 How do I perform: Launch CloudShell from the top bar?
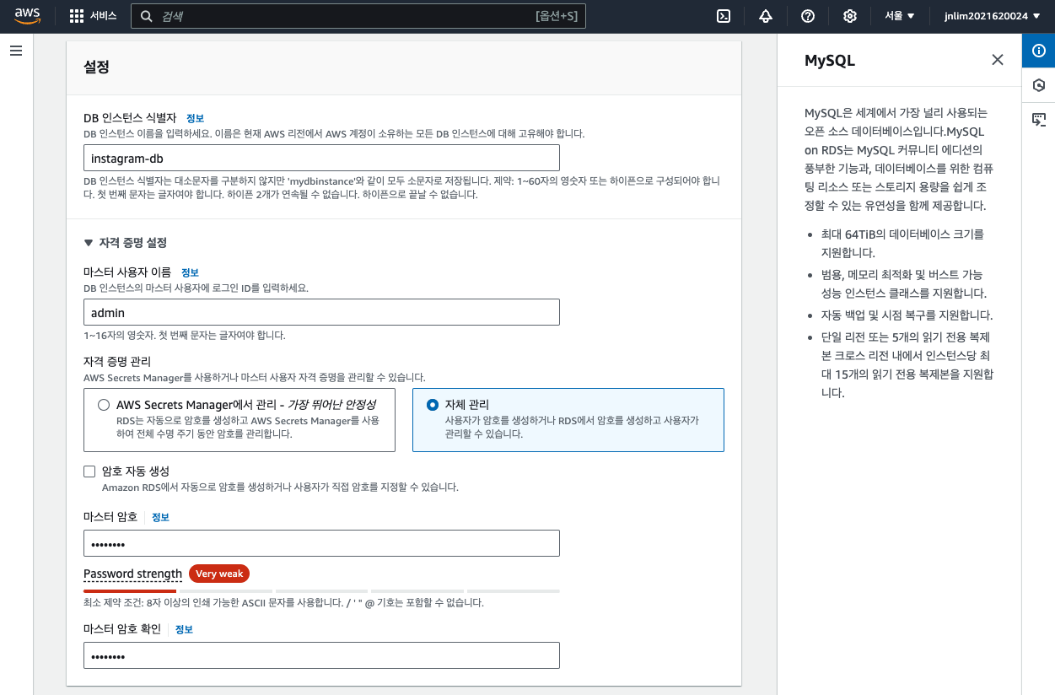tap(724, 16)
